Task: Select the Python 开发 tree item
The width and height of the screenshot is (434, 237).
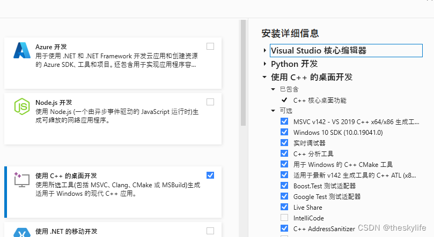Action: [x=294, y=64]
